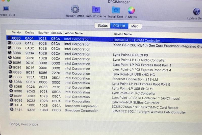The image size is (202, 135).
Task: Click the Extract DSDT toolbar icon
Action: (x=6, y=9)
